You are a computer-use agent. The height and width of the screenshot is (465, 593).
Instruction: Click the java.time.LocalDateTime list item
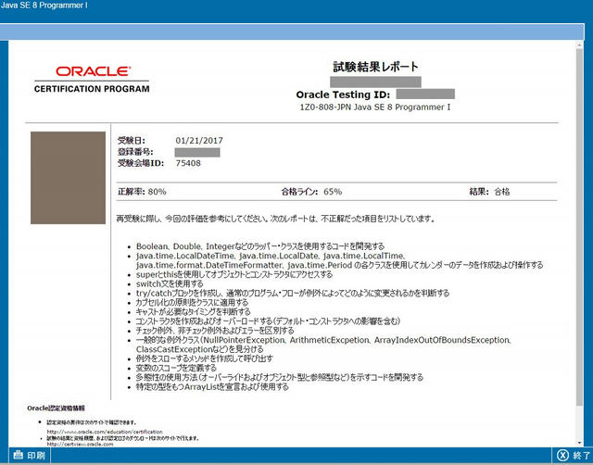(340, 260)
